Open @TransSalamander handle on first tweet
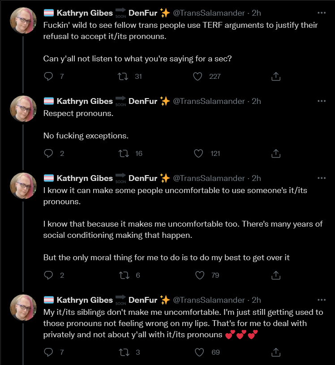Screen dimensions: 335x365 click(x=209, y=13)
